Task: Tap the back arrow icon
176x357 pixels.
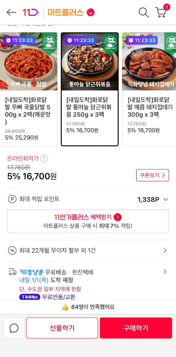Action: click(11, 12)
